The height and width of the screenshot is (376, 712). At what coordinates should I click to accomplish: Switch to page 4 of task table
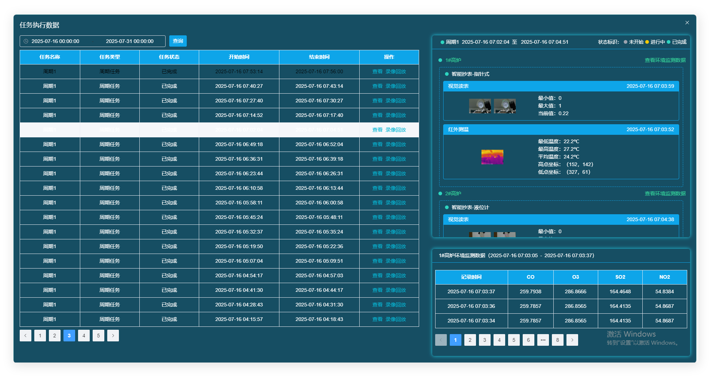(84, 336)
